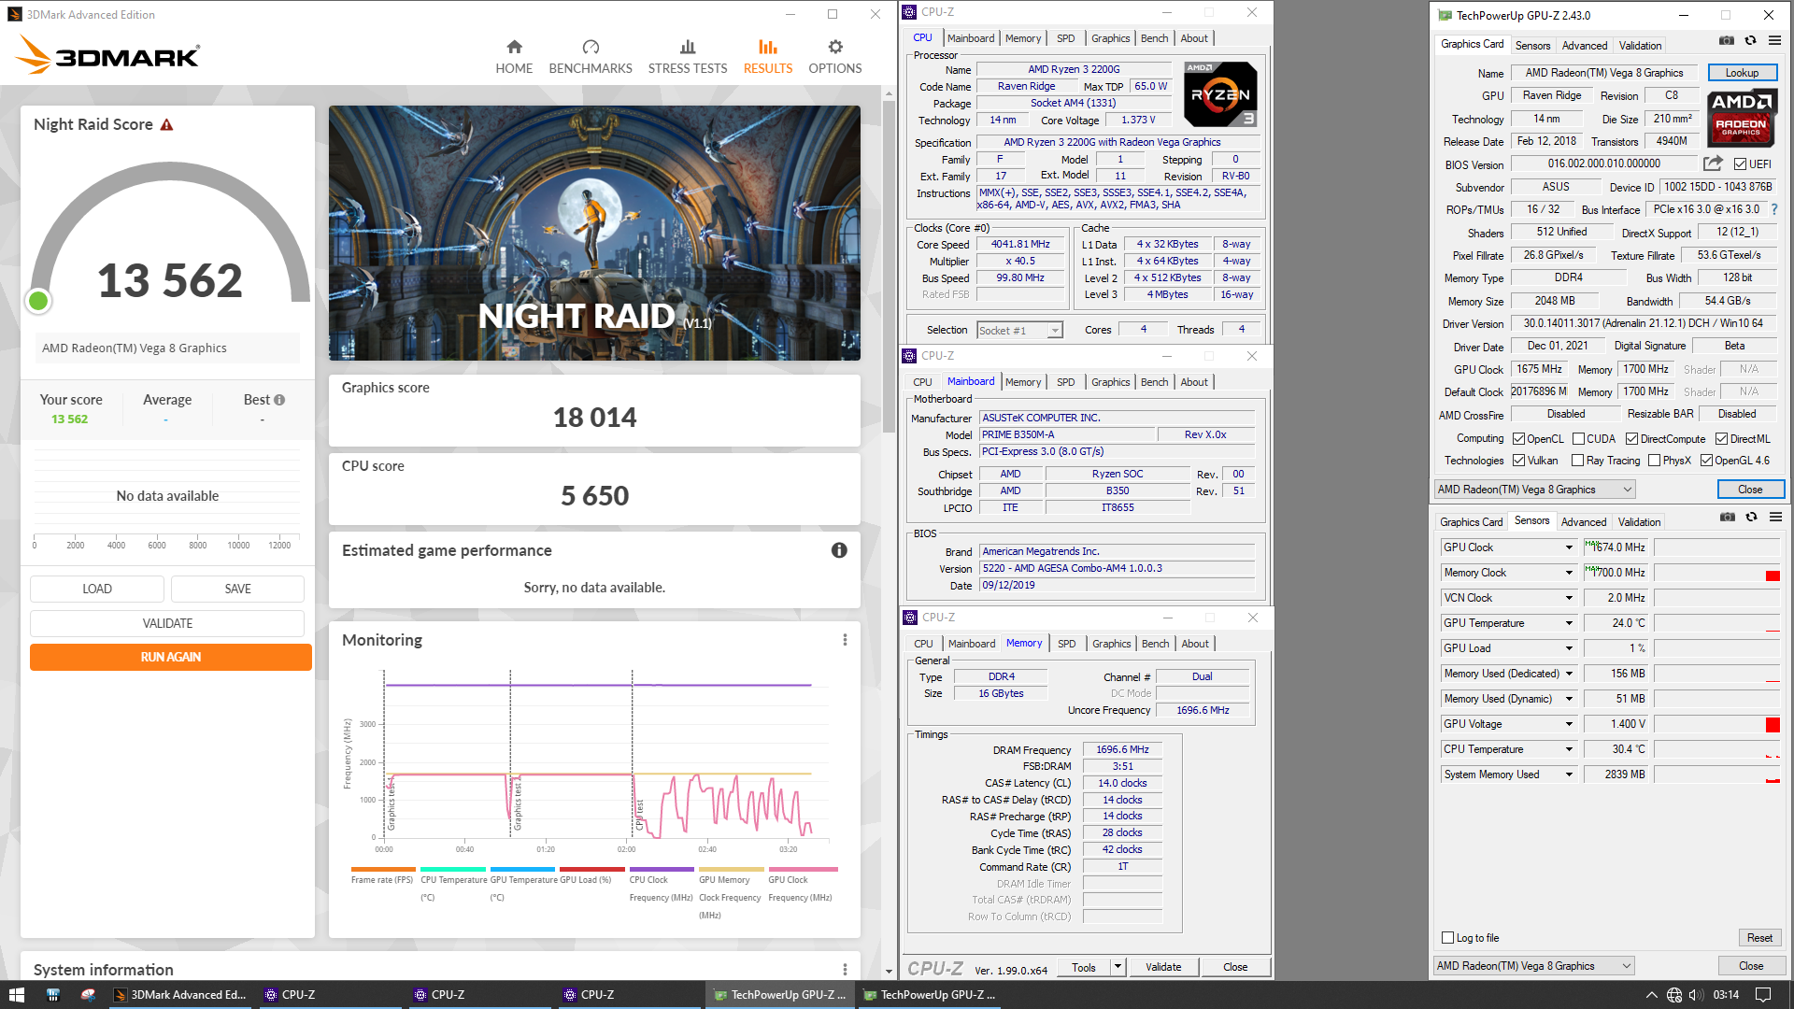Click the Bus Interface question mark in GPU-Z
The height and width of the screenshot is (1009, 1794).
(x=1774, y=209)
